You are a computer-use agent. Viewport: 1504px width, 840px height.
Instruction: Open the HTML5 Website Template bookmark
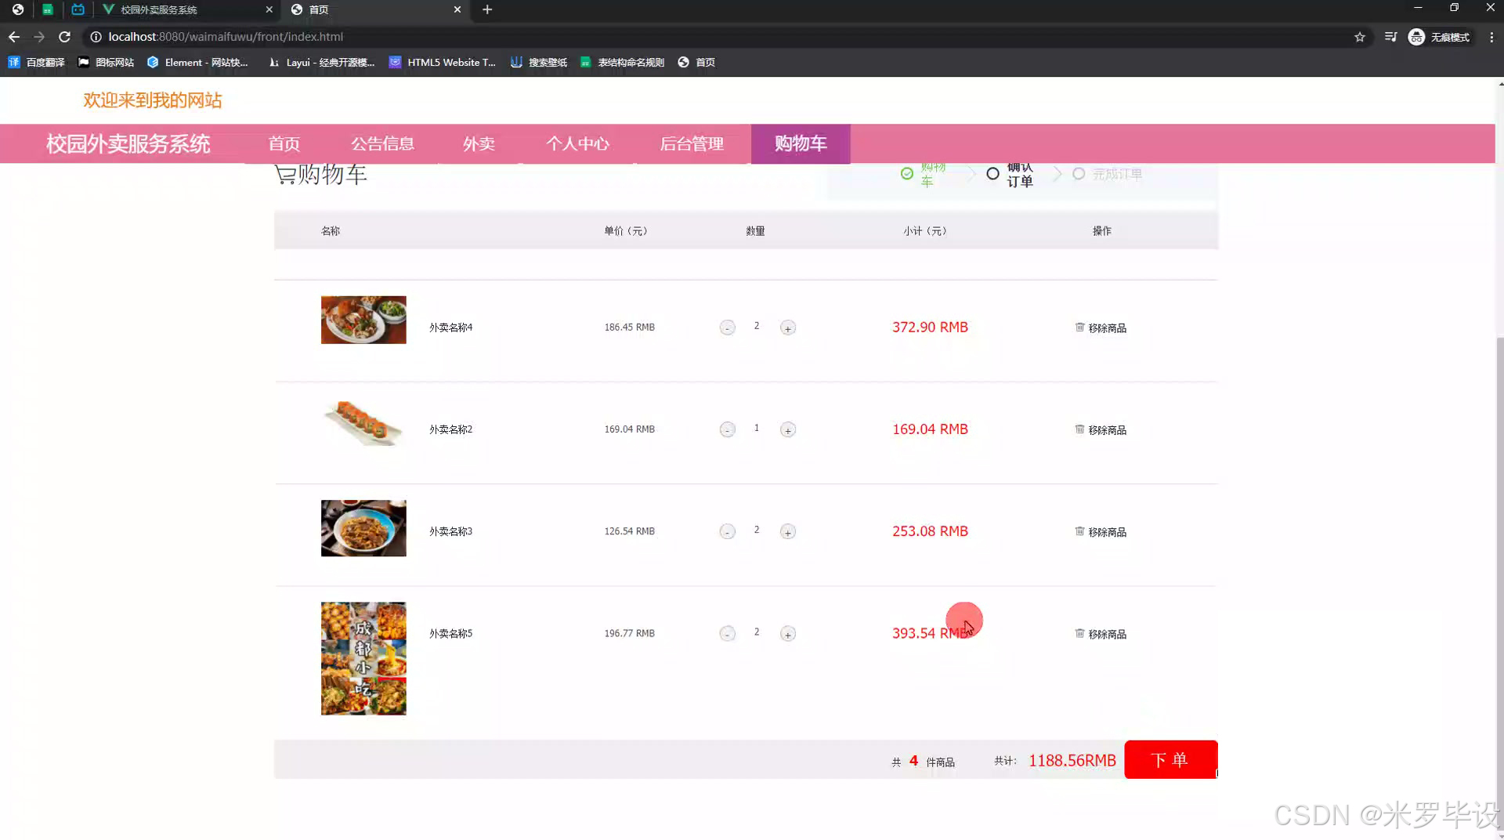pyautogui.click(x=443, y=62)
